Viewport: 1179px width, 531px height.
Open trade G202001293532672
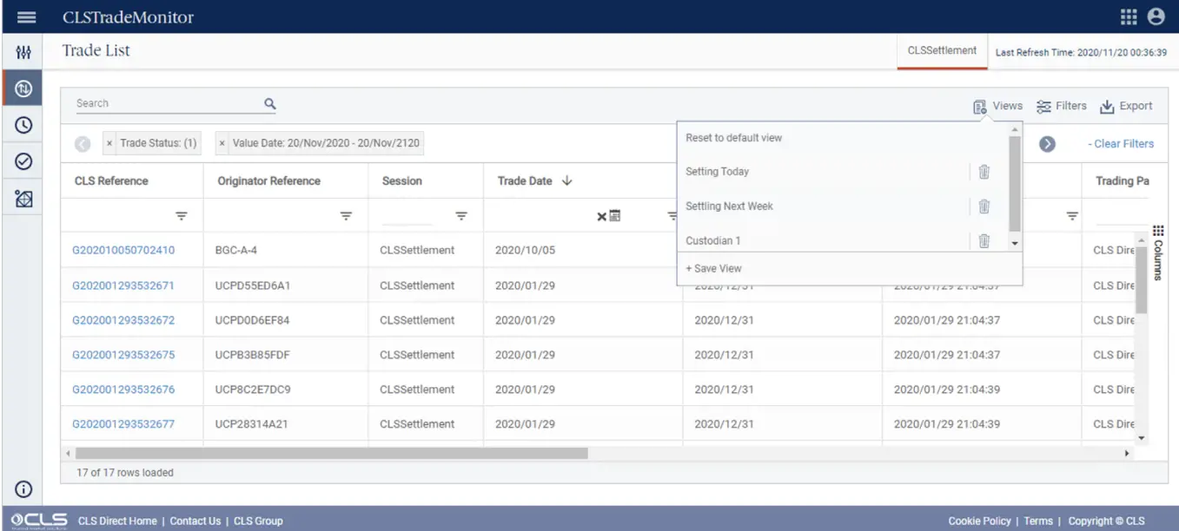tap(123, 320)
